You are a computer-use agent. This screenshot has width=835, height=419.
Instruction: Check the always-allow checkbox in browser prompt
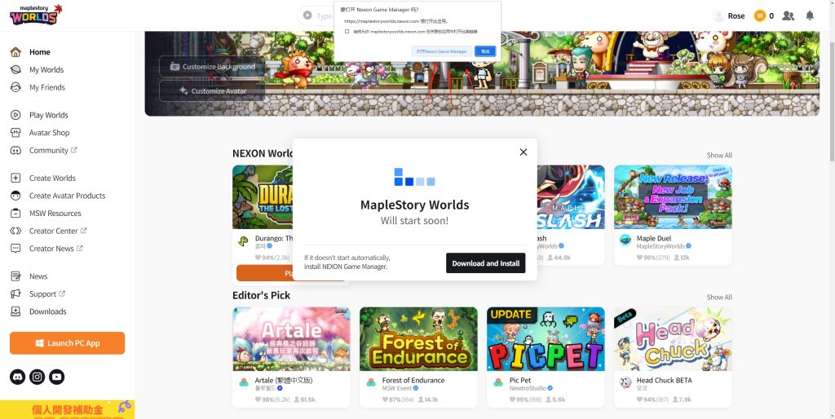tap(347, 32)
